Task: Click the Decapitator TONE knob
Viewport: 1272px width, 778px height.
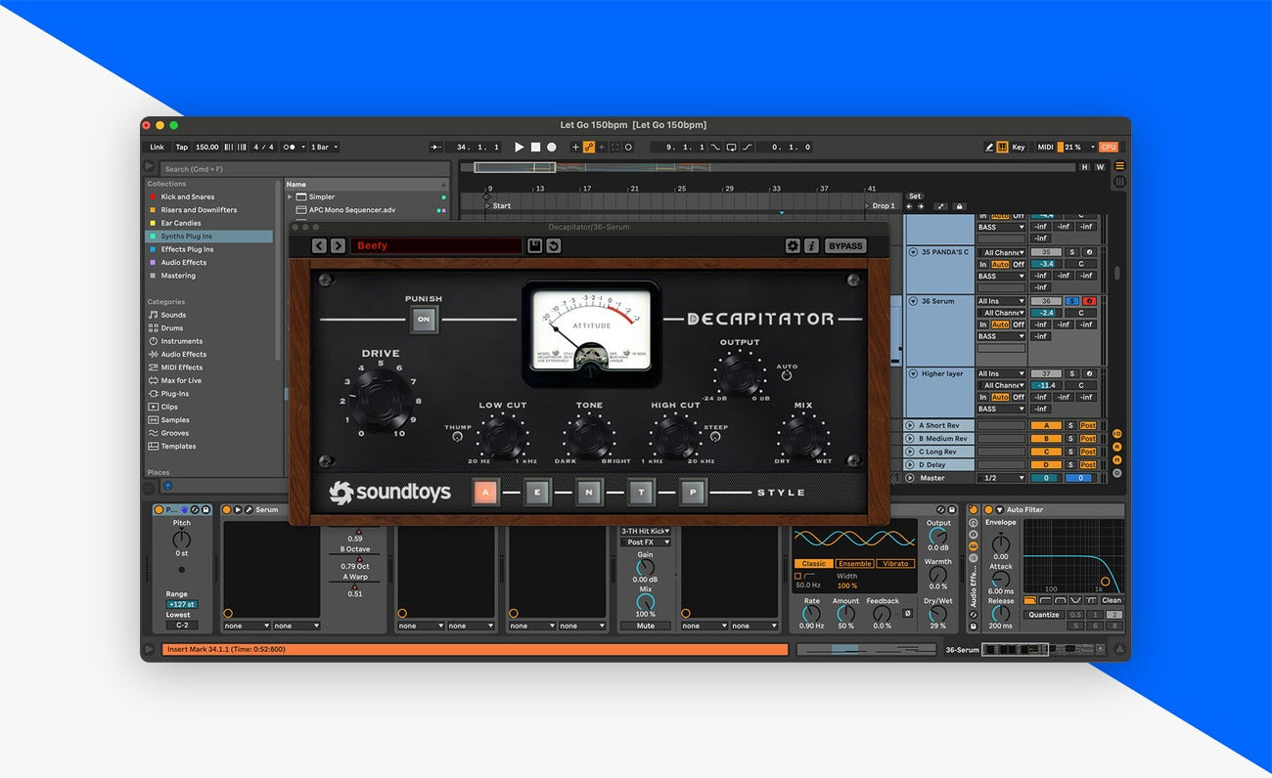Action: [589, 436]
